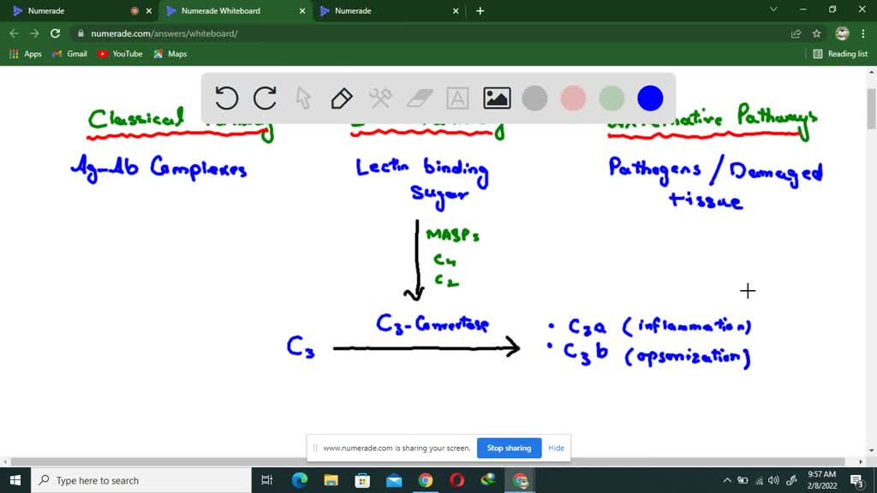This screenshot has width=877, height=493.
Task: Expand Chrome's customize menu with three dots
Action: pyautogui.click(x=862, y=32)
